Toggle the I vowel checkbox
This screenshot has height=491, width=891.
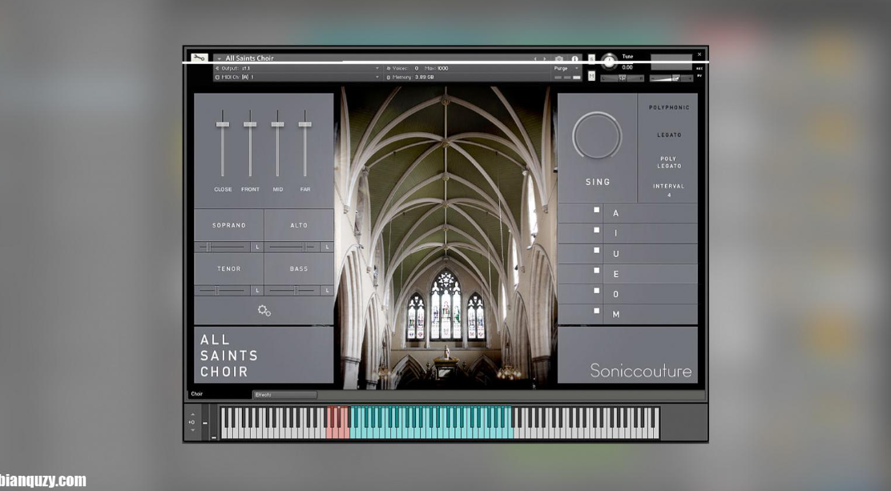pyautogui.click(x=597, y=230)
